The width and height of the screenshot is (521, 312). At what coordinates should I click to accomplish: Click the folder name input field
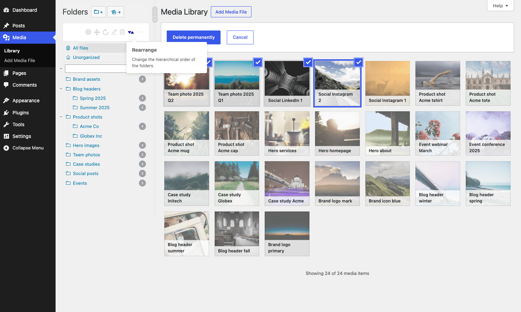[96, 69]
